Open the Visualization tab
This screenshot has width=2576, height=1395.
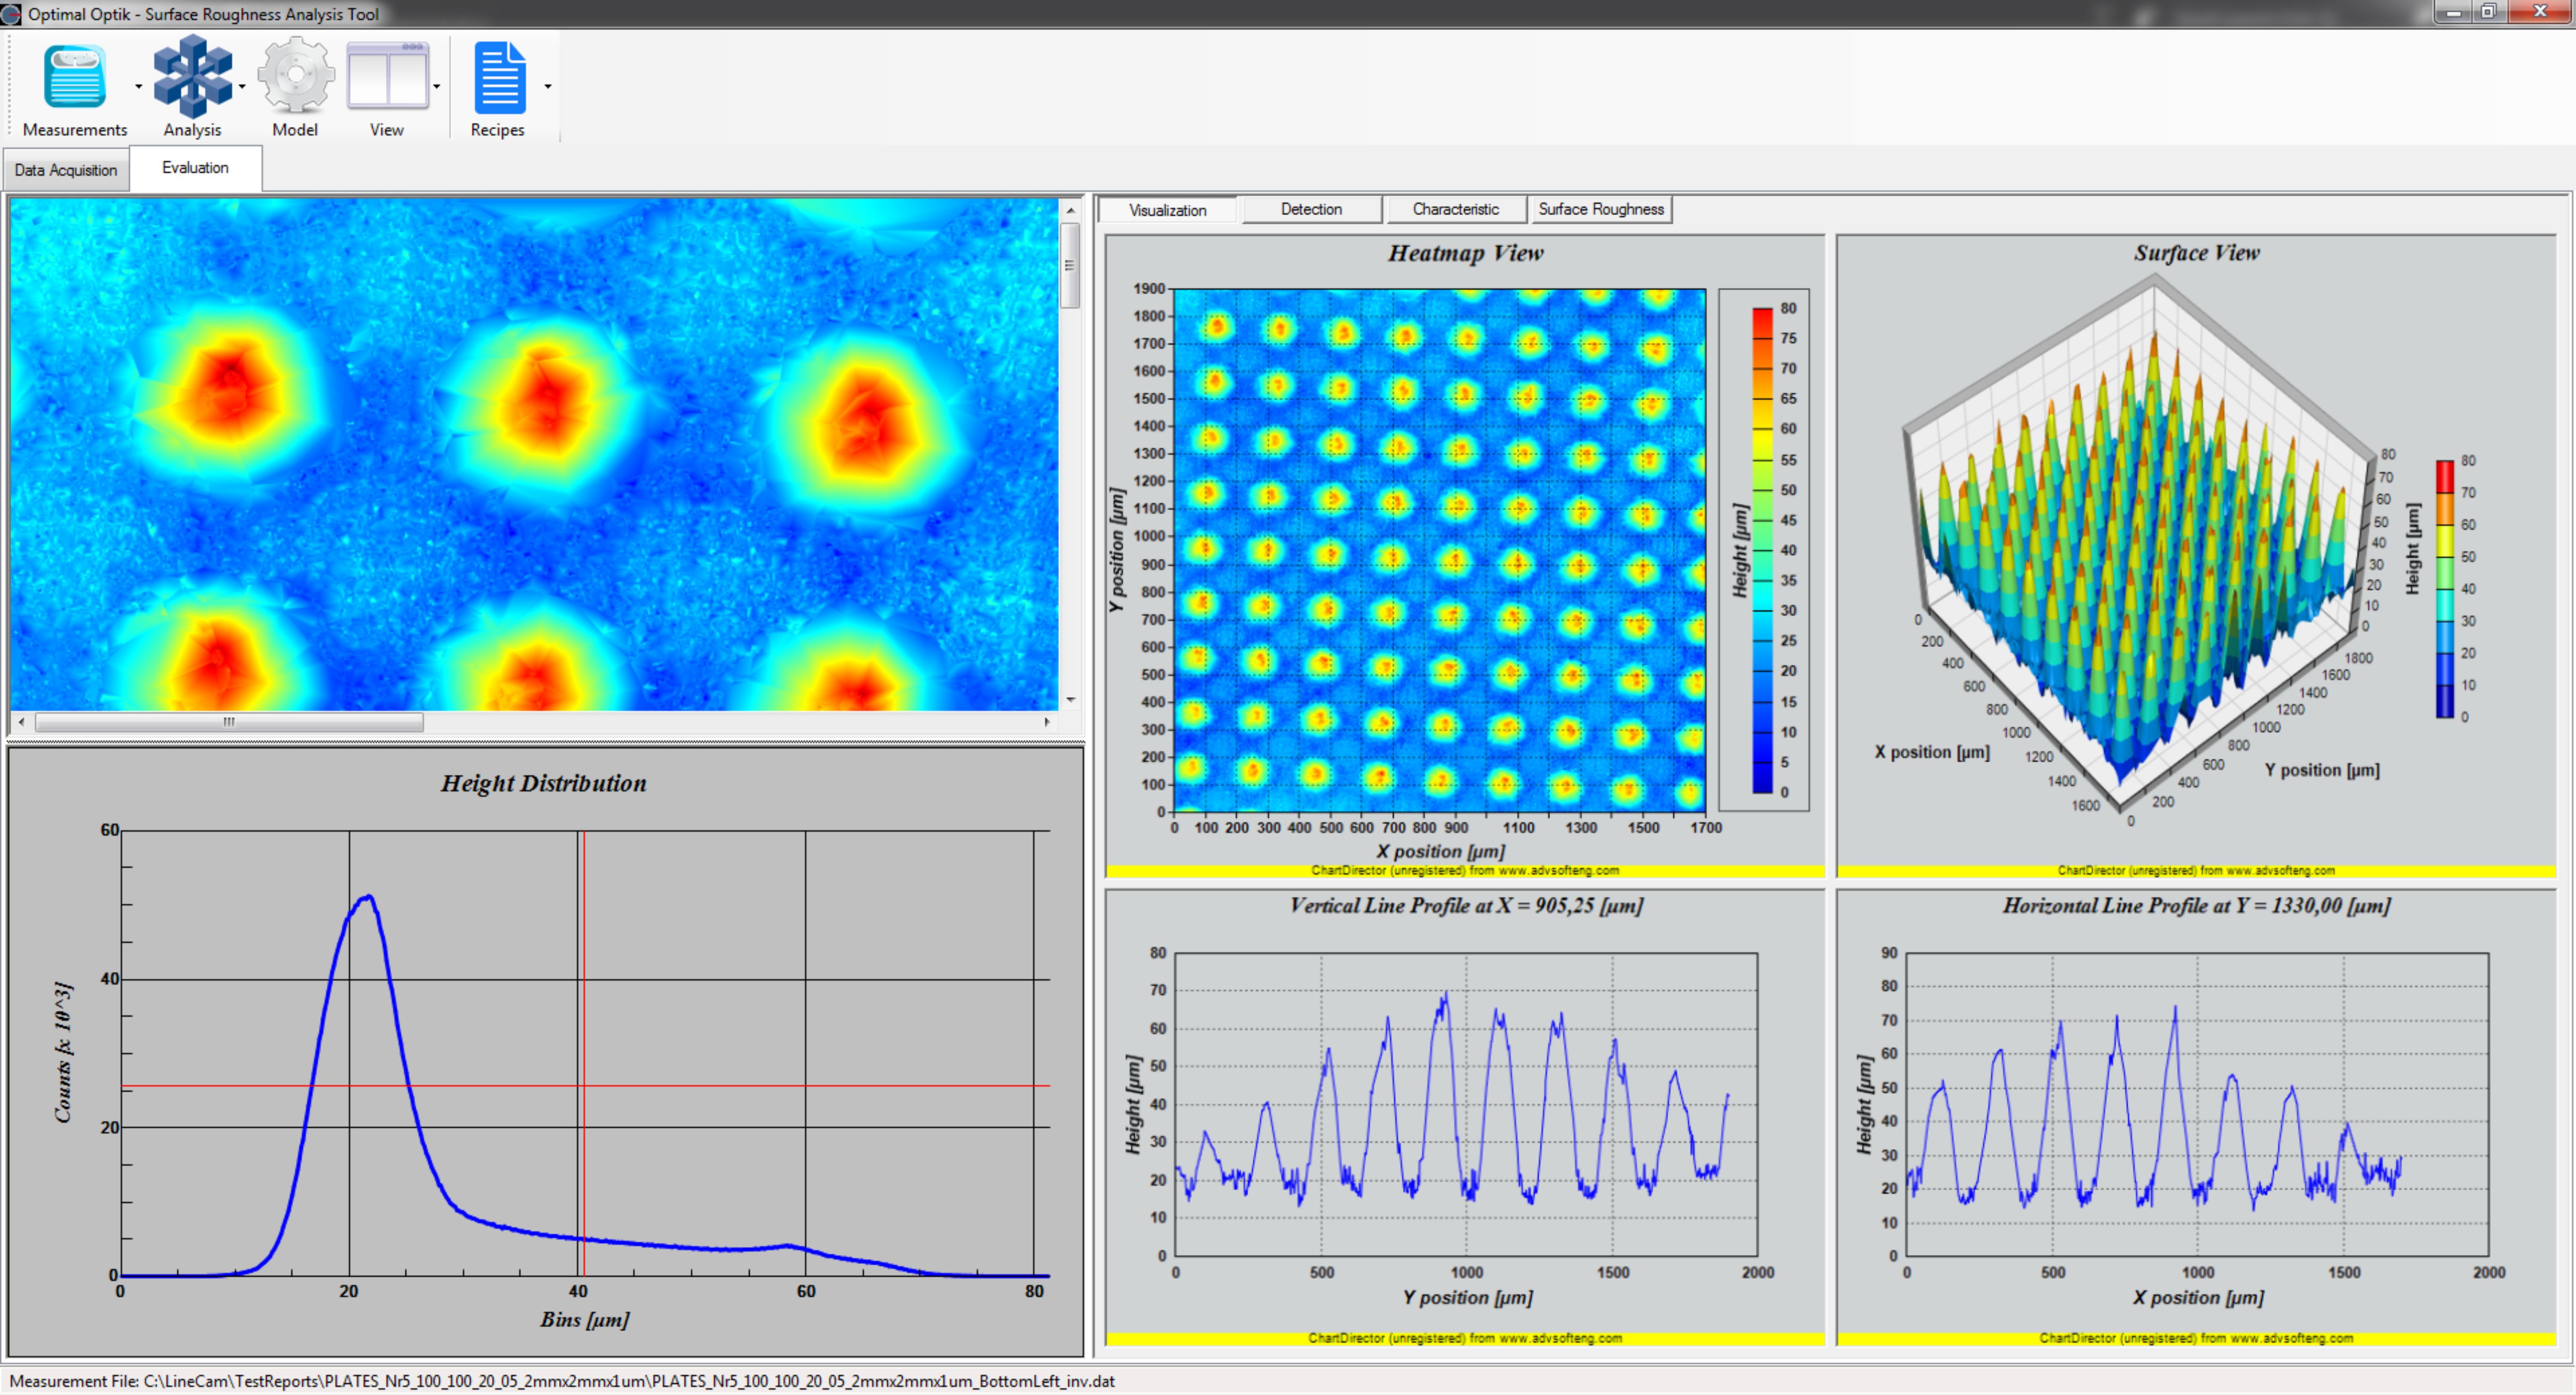[x=1167, y=210]
